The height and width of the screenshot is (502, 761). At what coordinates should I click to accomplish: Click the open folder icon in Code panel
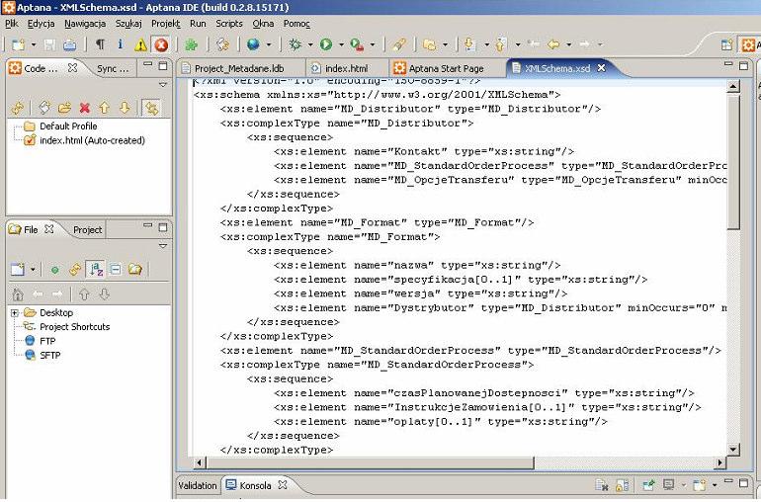[x=64, y=108]
